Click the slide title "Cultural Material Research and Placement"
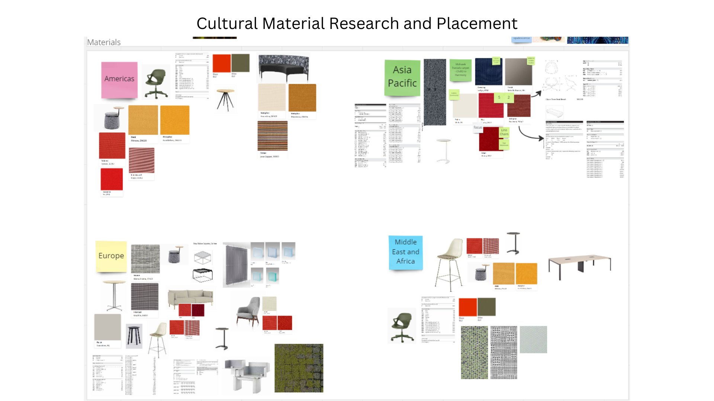Image resolution: width=714 pixels, height=401 pixels. tap(357, 23)
